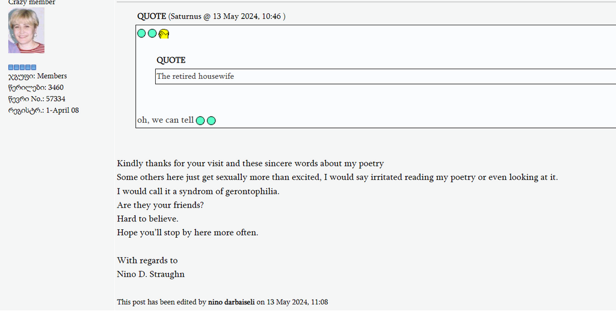Click the nested QUOTE heading label

171,60
